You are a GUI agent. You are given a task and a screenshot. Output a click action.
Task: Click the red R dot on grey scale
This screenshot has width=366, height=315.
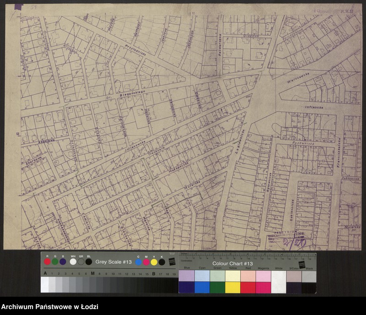click(47, 262)
